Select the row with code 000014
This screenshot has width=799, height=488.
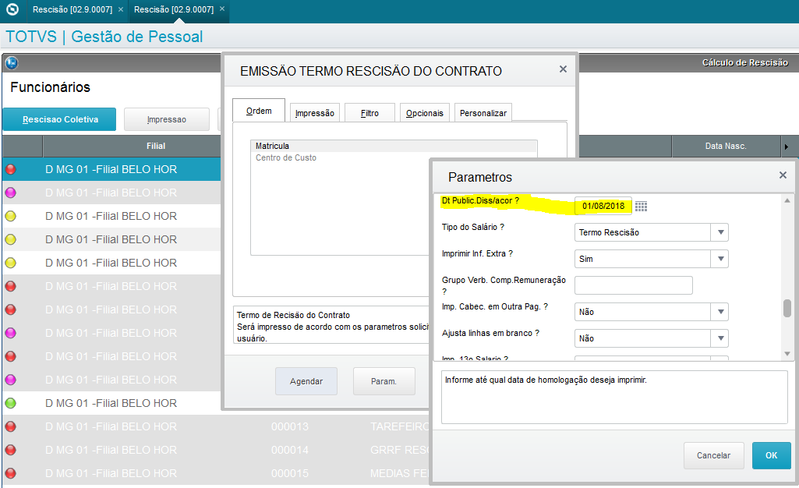[x=216, y=450]
